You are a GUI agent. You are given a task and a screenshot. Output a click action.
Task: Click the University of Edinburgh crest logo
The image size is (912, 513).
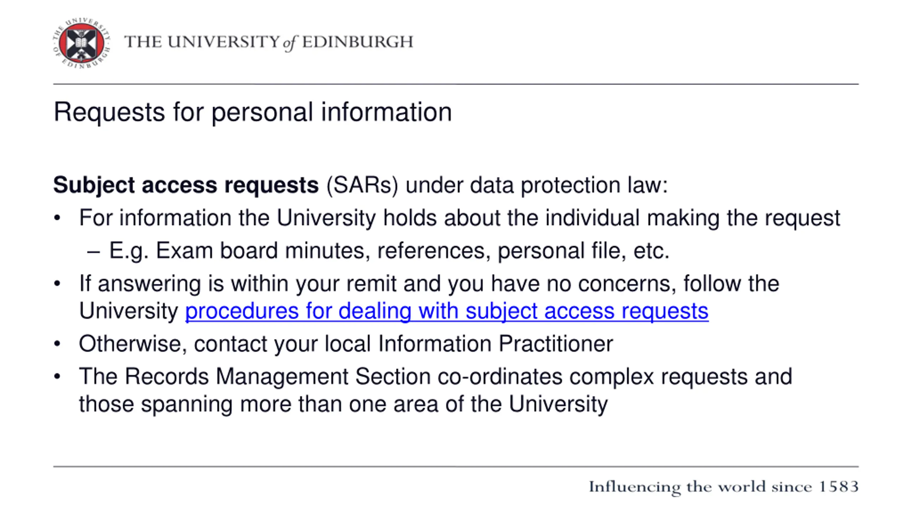pos(81,43)
